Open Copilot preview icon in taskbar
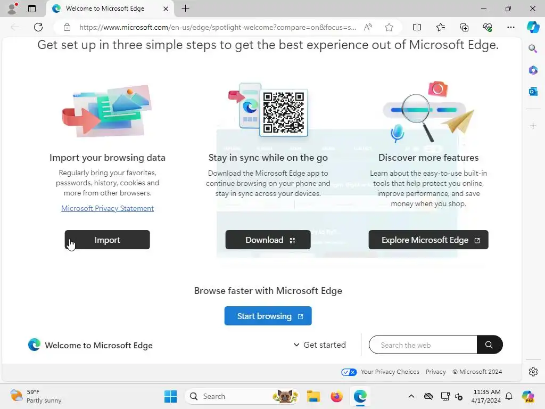The image size is (545, 409). pos(528,396)
